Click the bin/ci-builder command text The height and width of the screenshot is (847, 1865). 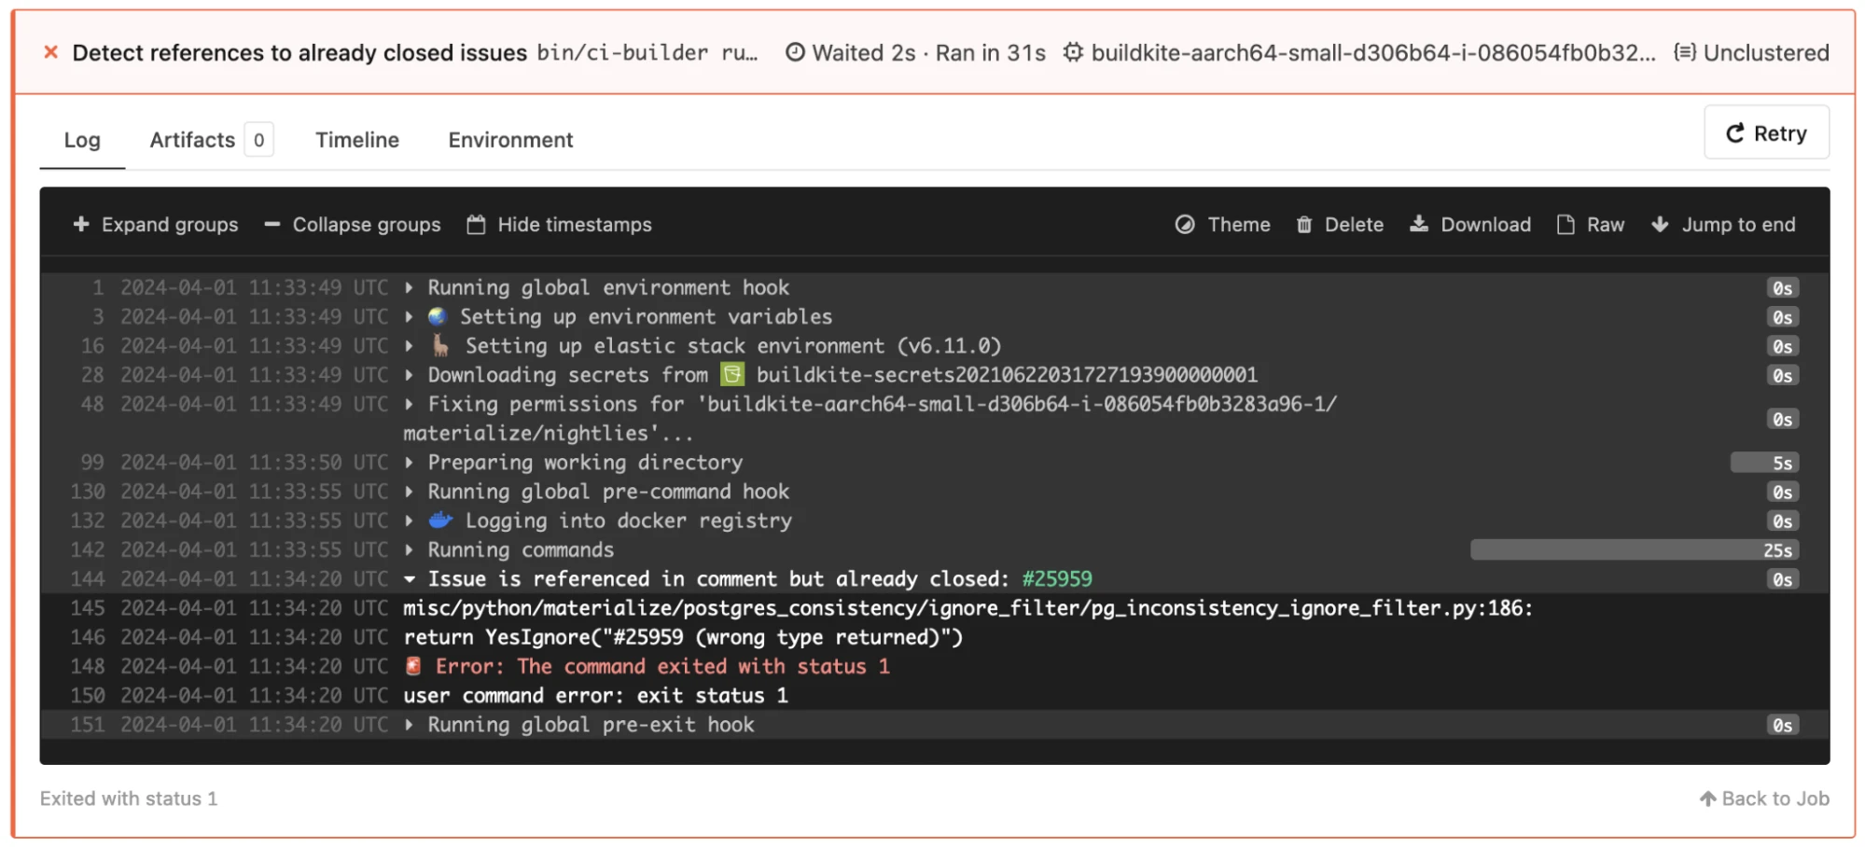(x=647, y=52)
